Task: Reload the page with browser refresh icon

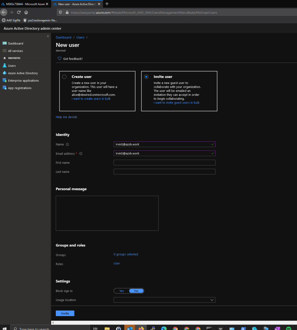Action: (x=19, y=12)
